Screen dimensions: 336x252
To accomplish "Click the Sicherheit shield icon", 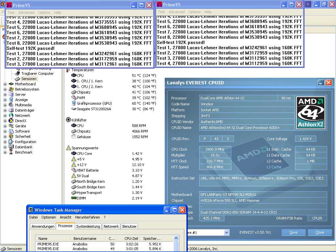I will [11, 136].
